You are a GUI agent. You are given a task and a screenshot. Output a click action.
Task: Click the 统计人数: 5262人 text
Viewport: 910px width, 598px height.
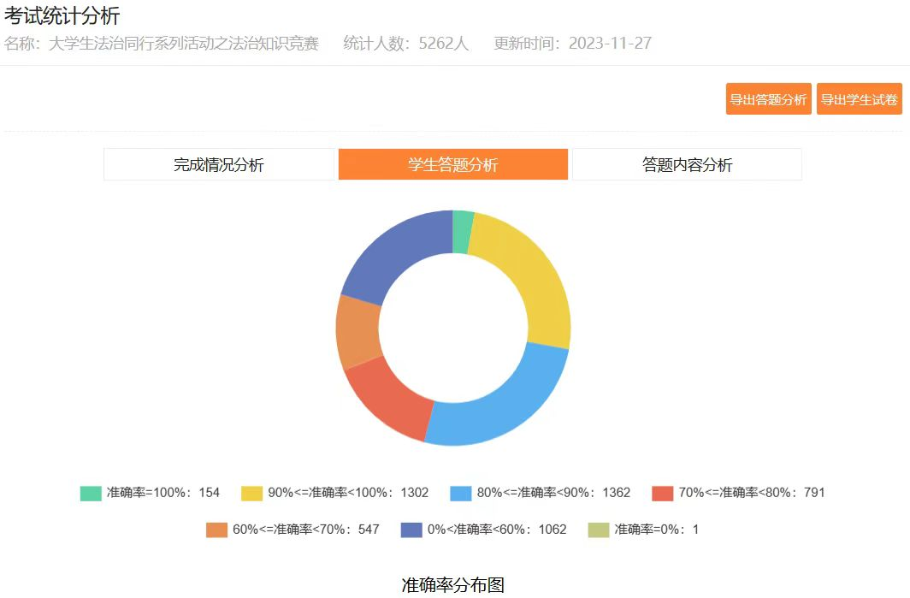coord(405,44)
